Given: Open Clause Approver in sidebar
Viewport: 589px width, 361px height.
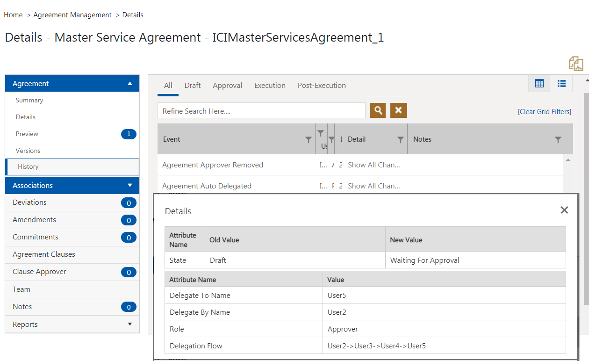Looking at the screenshot, I should pos(39,272).
